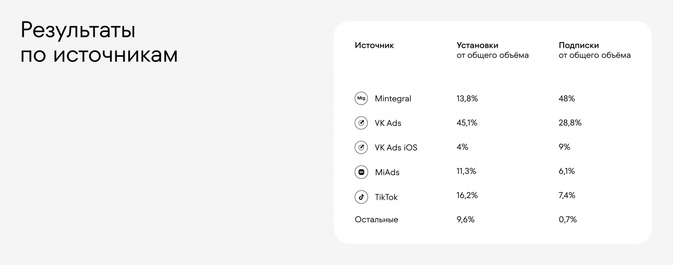This screenshot has height=265, width=673.
Task: Click the TikTok source name
Action: [x=386, y=197]
